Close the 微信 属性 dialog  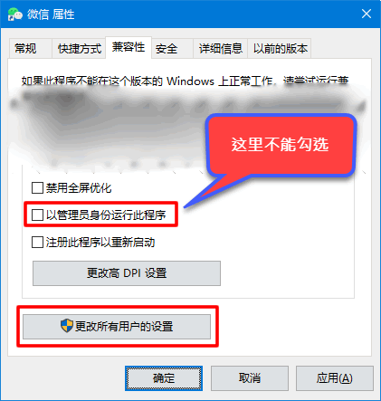click(367, 14)
